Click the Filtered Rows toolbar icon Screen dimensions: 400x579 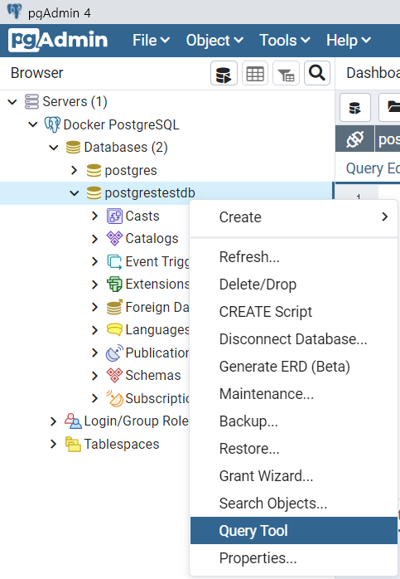[286, 73]
